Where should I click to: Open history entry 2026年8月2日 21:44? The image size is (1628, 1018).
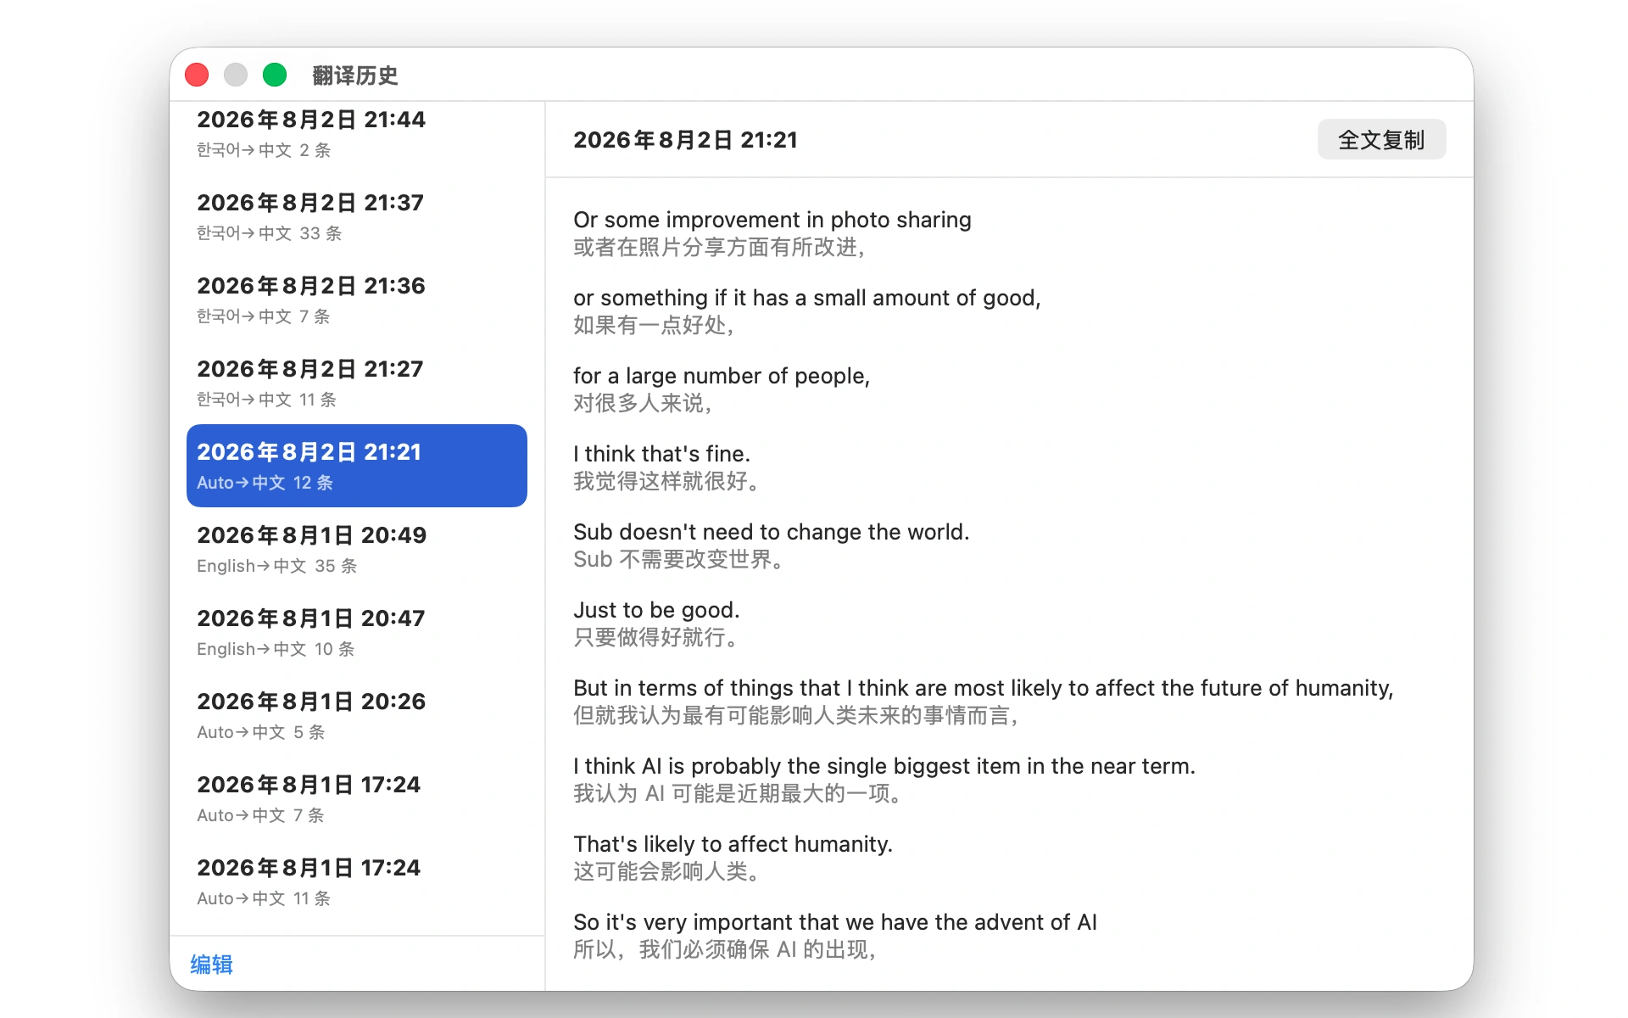point(357,133)
